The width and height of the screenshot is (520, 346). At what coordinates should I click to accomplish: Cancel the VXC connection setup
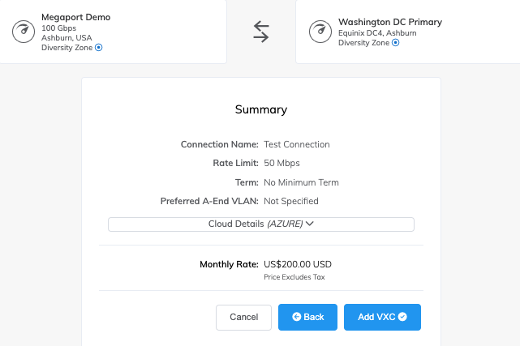pos(243,317)
